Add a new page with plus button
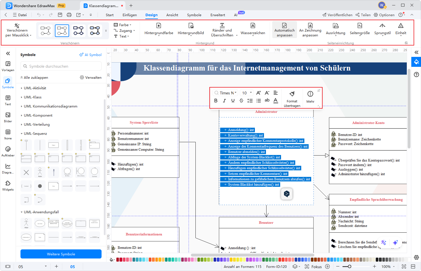 tap(56, 266)
